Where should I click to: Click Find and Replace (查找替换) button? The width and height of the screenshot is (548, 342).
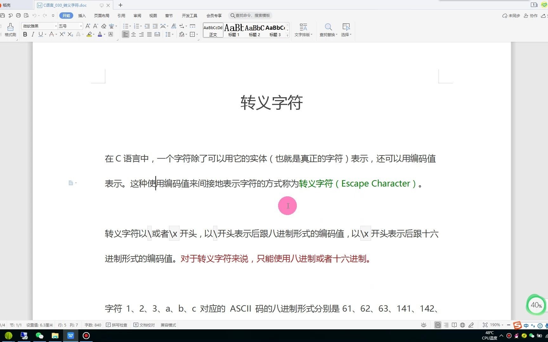(328, 30)
